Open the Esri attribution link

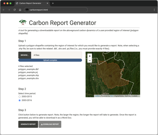tap(112, 96)
